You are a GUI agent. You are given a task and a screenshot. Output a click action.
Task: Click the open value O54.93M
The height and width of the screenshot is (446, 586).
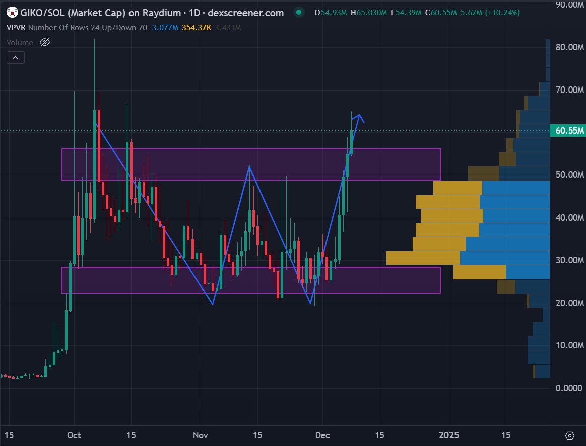pyautogui.click(x=331, y=13)
